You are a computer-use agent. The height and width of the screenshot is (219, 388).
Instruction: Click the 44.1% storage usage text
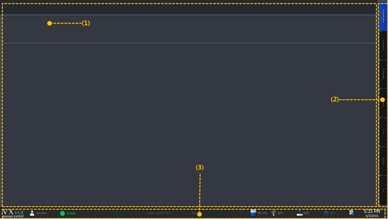click(262, 213)
